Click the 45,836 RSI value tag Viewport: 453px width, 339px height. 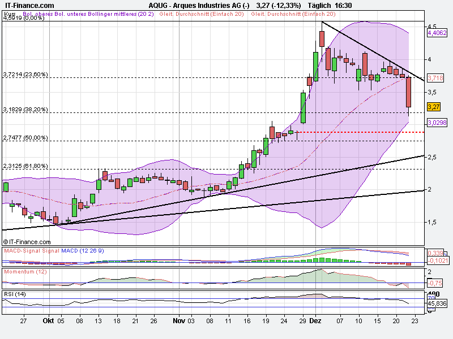click(x=435, y=304)
